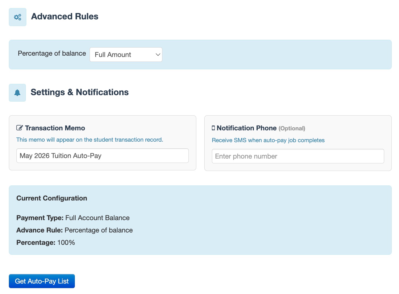399x294 pixels.
Task: Click the Enter phone number field
Action: pos(298,156)
